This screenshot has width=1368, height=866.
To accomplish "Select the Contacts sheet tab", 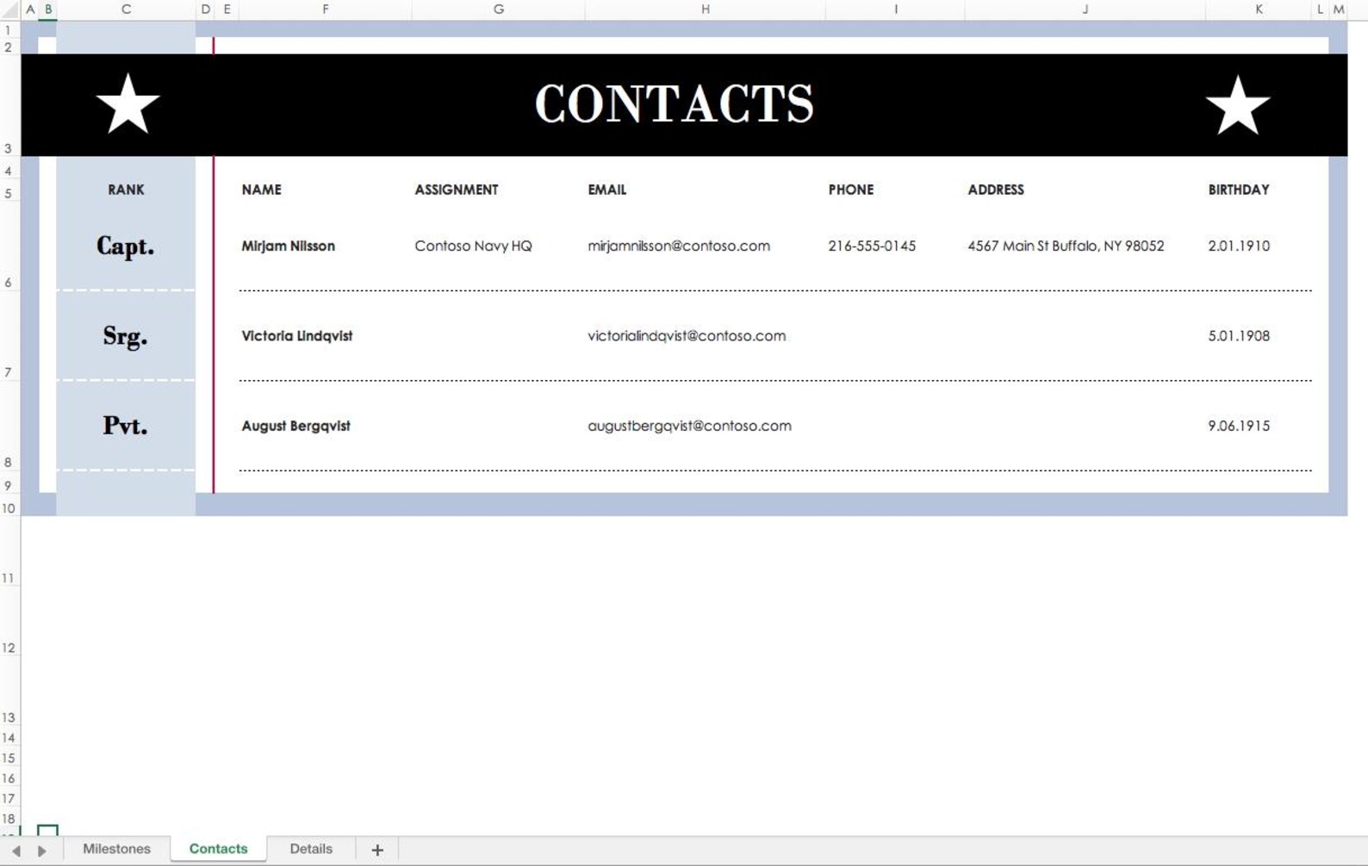I will (218, 849).
